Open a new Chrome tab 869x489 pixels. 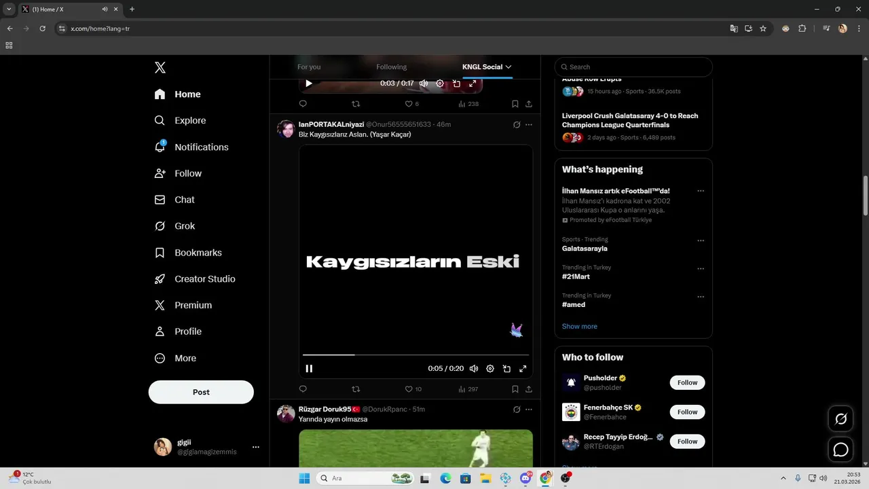[x=132, y=9]
